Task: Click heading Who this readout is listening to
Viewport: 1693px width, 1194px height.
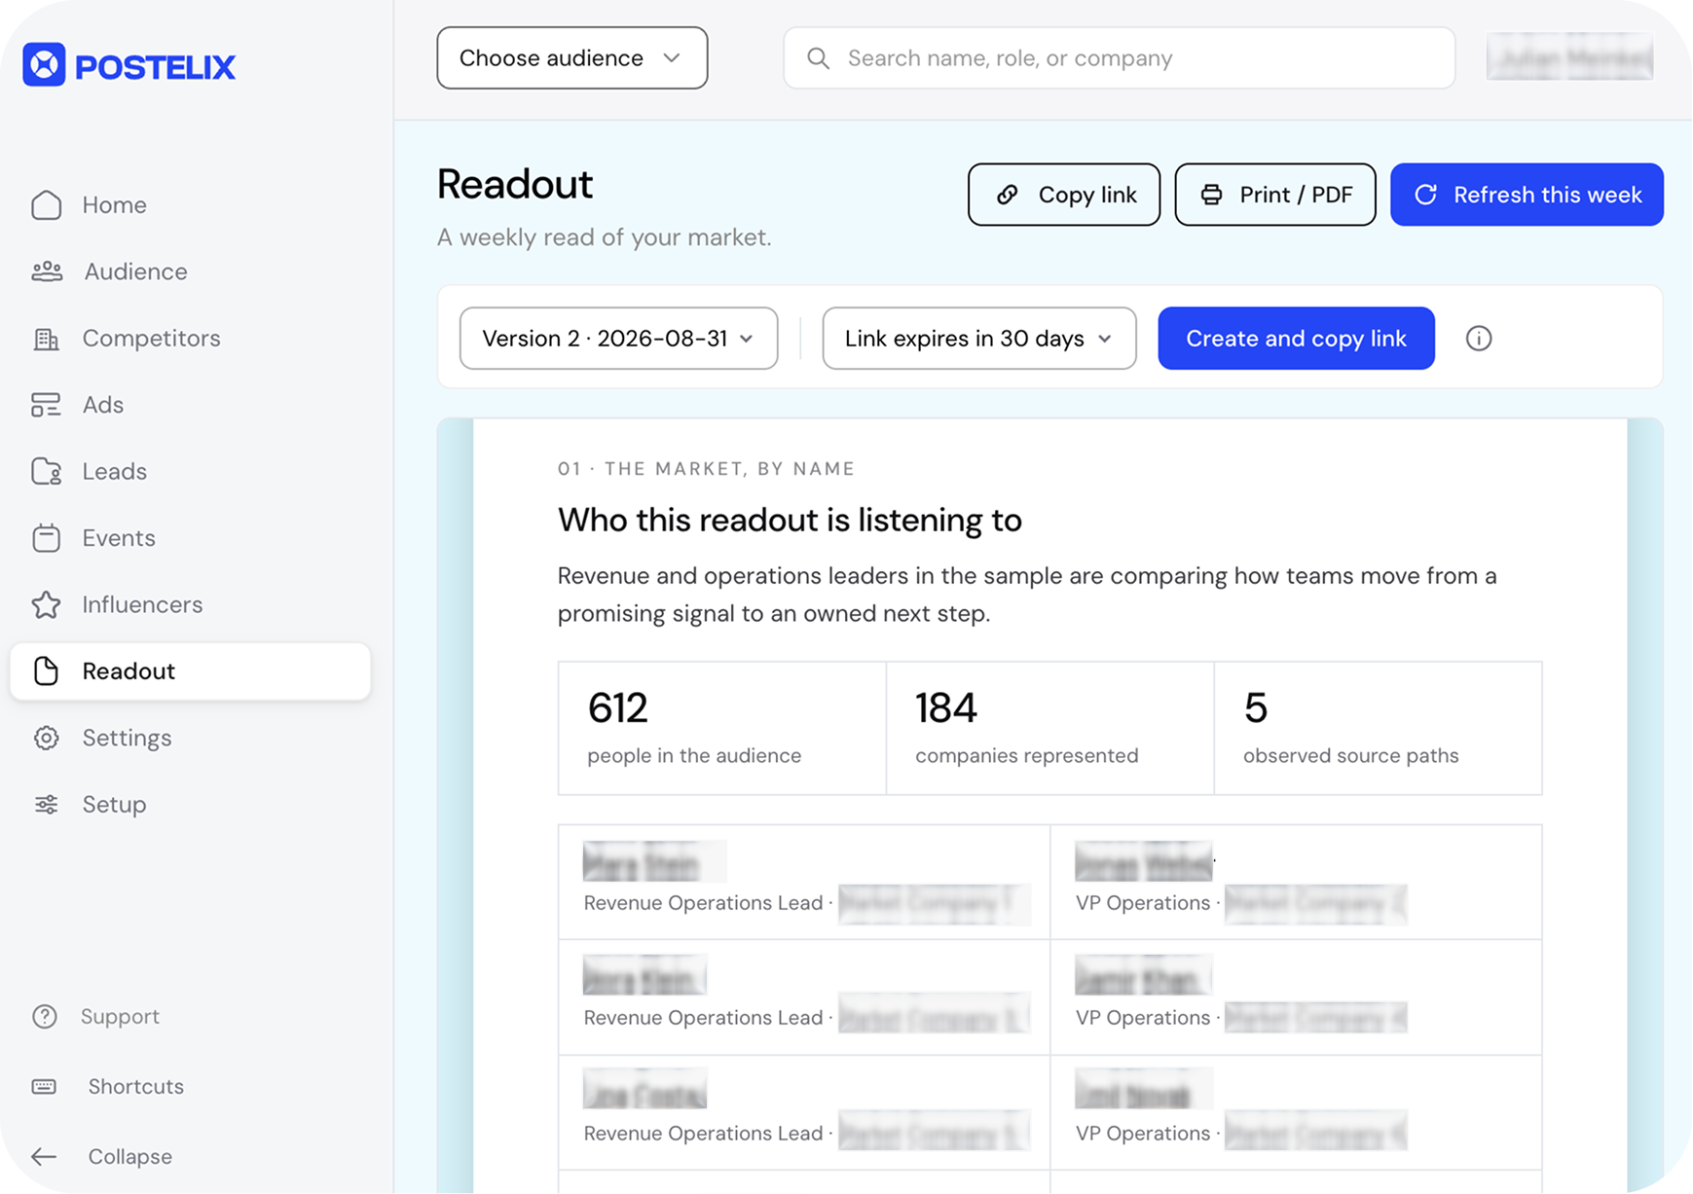Action: (x=790, y=521)
